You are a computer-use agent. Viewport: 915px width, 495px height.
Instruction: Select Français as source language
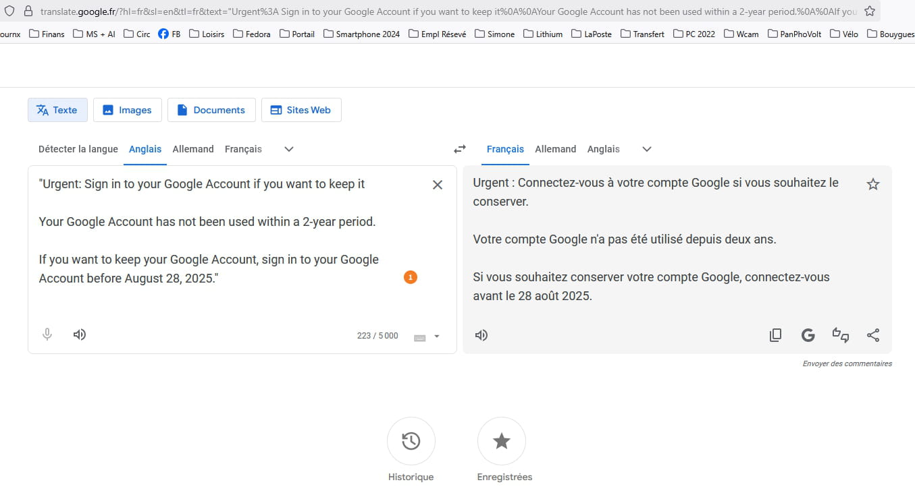pyautogui.click(x=243, y=149)
